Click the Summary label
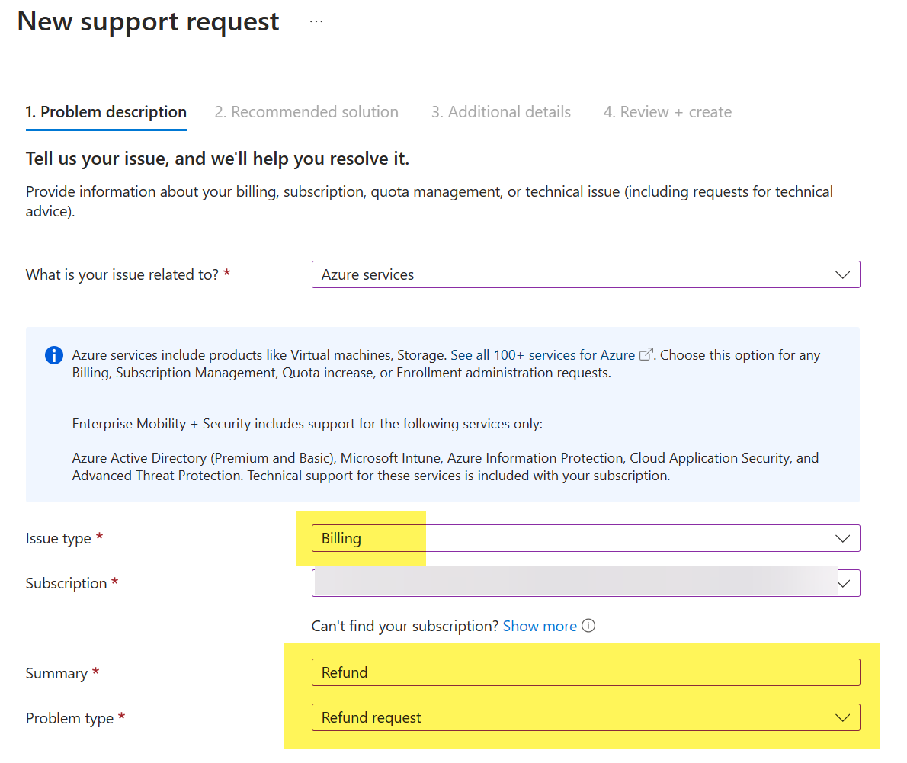Viewport: 907px width, 763px height. click(x=56, y=673)
